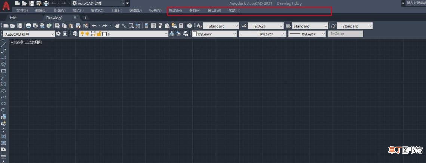Open Workspace Settings gear beside workspace dropdown
426x163 pixels.
click(58, 34)
